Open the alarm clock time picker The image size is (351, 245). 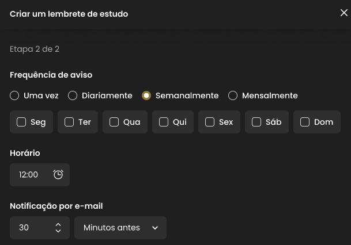click(x=58, y=175)
